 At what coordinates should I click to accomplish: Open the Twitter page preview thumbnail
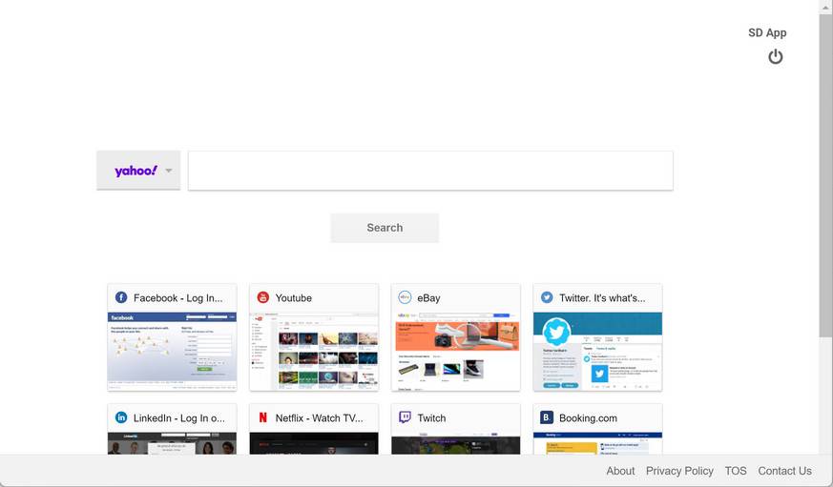point(597,351)
